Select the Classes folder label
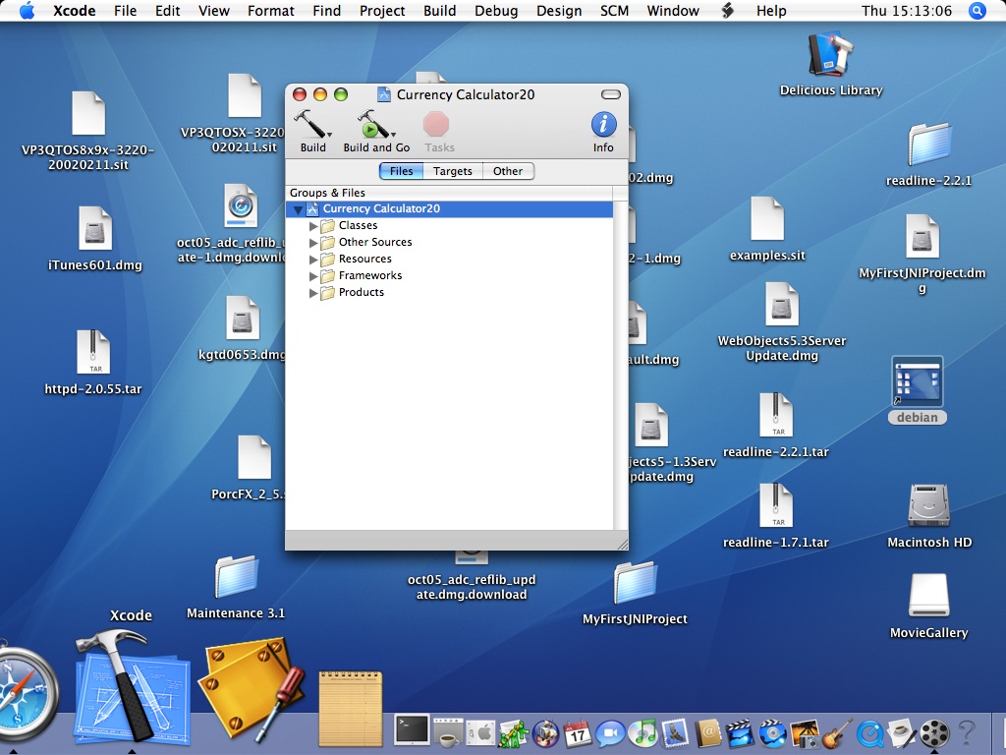Screen dimensions: 1006x755 pos(358,225)
